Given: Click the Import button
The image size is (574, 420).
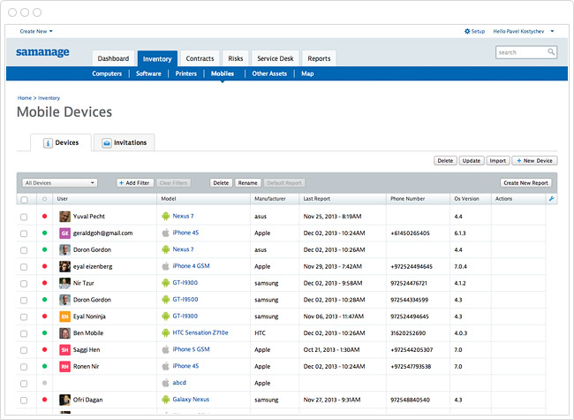Looking at the screenshot, I should pos(497,161).
